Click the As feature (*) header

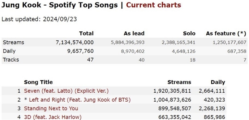tap(226, 34)
